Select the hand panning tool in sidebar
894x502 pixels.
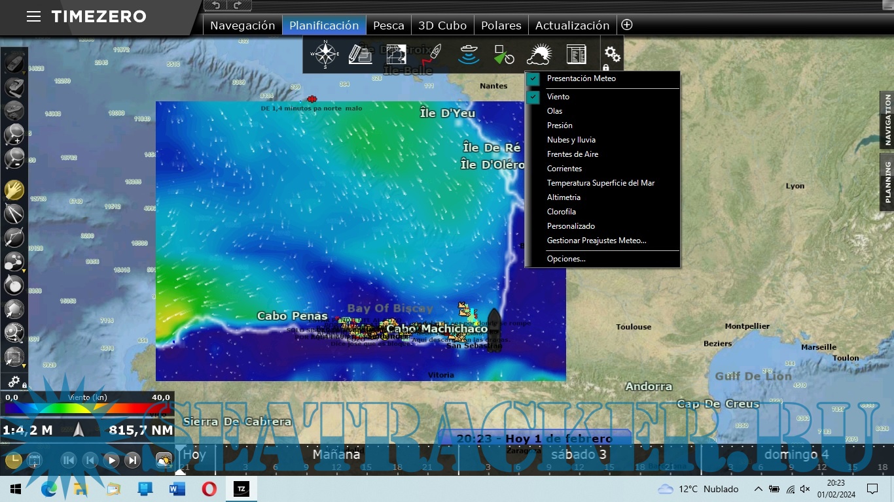14,190
